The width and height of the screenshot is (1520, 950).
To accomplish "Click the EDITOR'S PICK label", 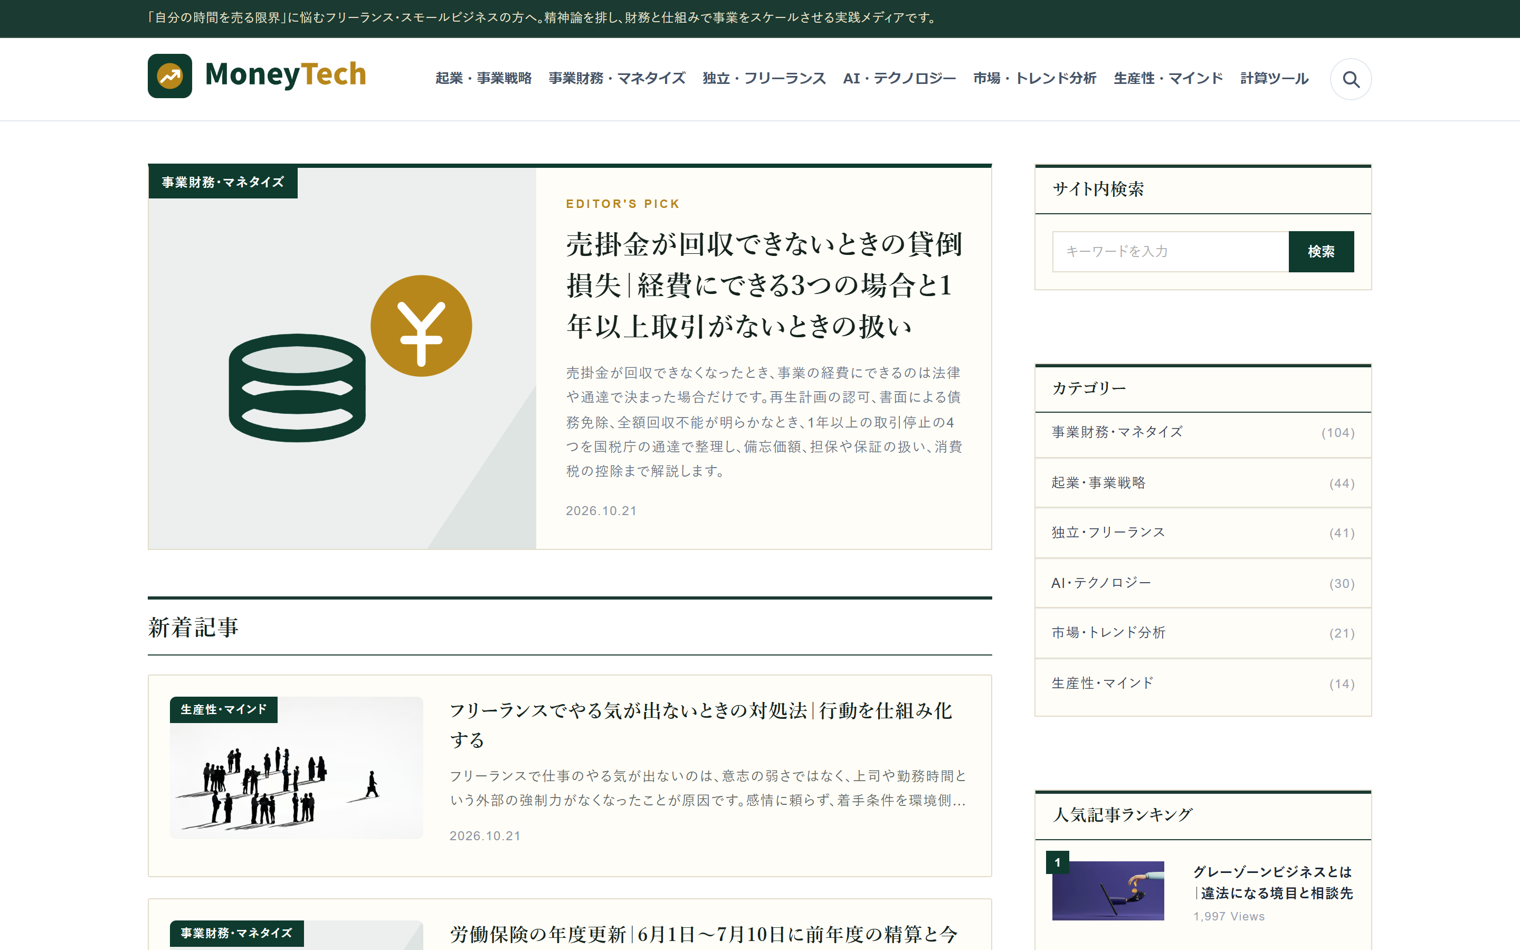I will tap(623, 204).
